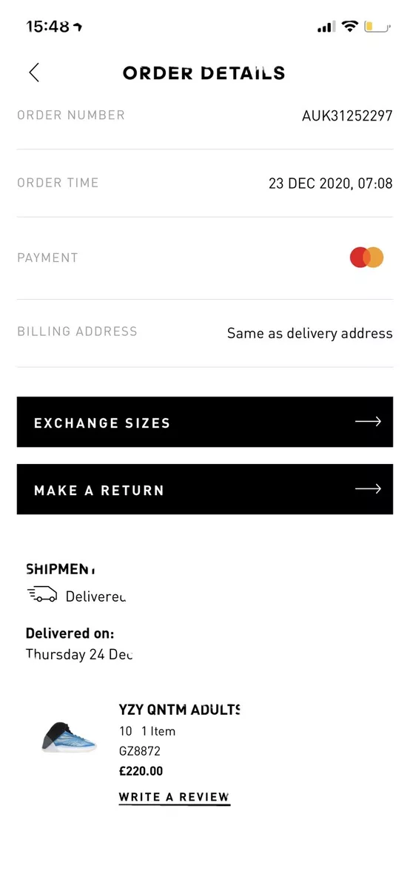Tap the Billing Address row

click(205, 333)
